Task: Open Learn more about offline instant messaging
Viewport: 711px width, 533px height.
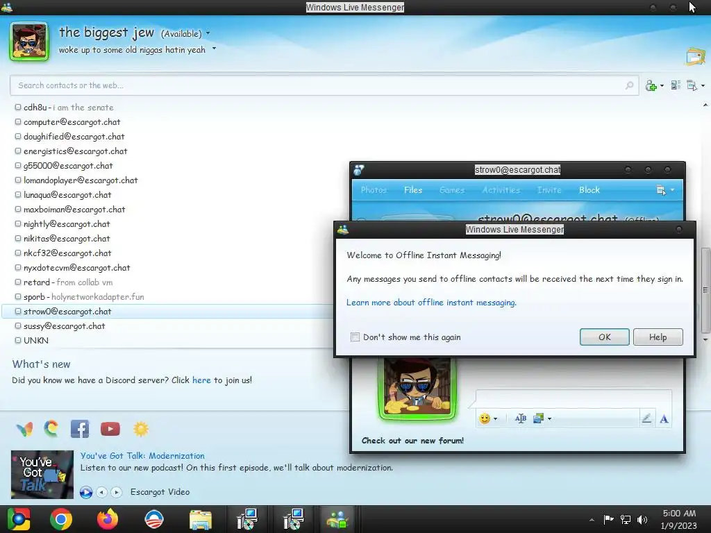Action: (x=431, y=303)
